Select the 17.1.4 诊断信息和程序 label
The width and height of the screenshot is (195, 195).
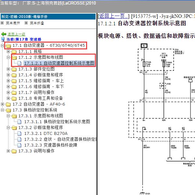[x=41, y=75]
